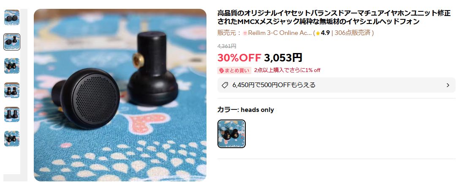Choose the sixth product thumbnail
The width and height of the screenshot is (459, 186).
pyautogui.click(x=12, y=138)
